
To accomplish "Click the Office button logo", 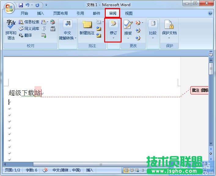I will tap(9, 8).
